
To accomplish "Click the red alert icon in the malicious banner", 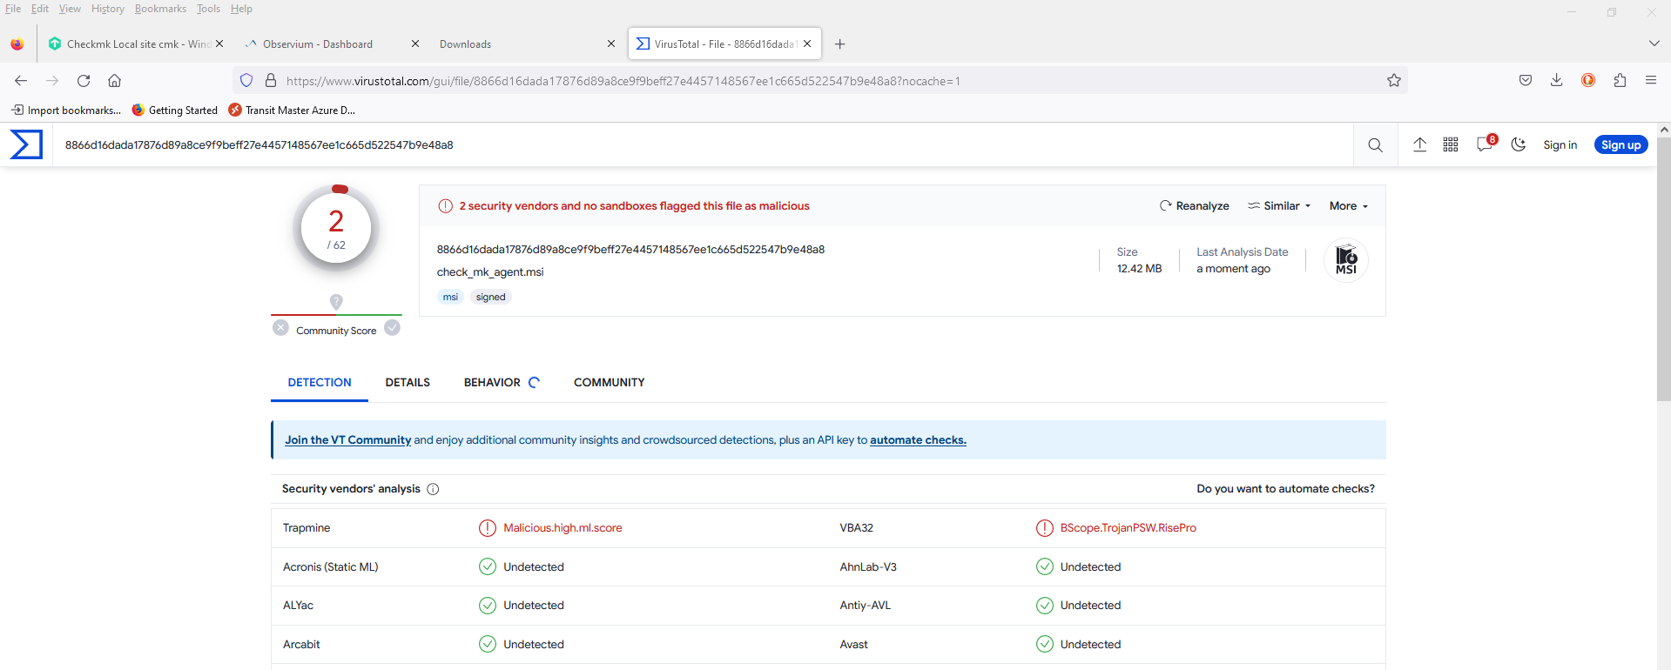I will [445, 206].
